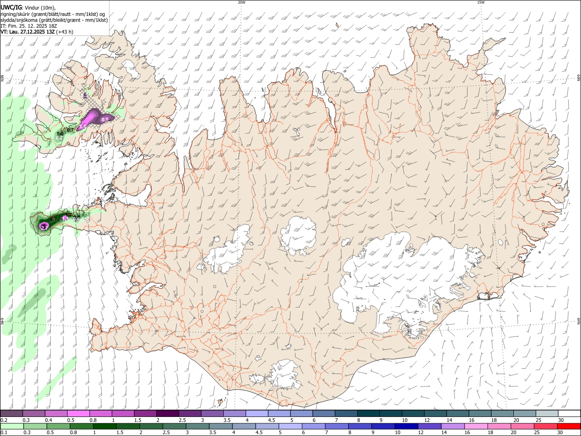The image size is (581, 436).
Task: Click the snow legend swatch between 1 and 1.5
Action: (123, 414)
